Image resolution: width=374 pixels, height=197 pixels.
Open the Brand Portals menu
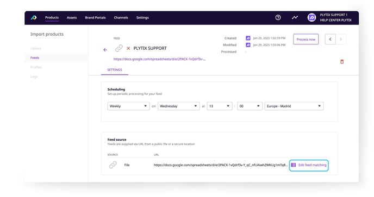click(x=95, y=17)
